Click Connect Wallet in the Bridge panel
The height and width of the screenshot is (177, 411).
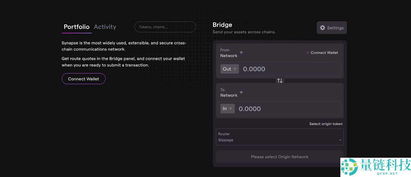coord(324,53)
